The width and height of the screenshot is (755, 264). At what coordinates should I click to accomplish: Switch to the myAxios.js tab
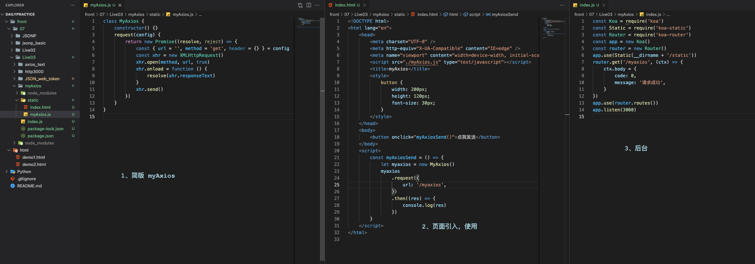(x=103, y=5)
